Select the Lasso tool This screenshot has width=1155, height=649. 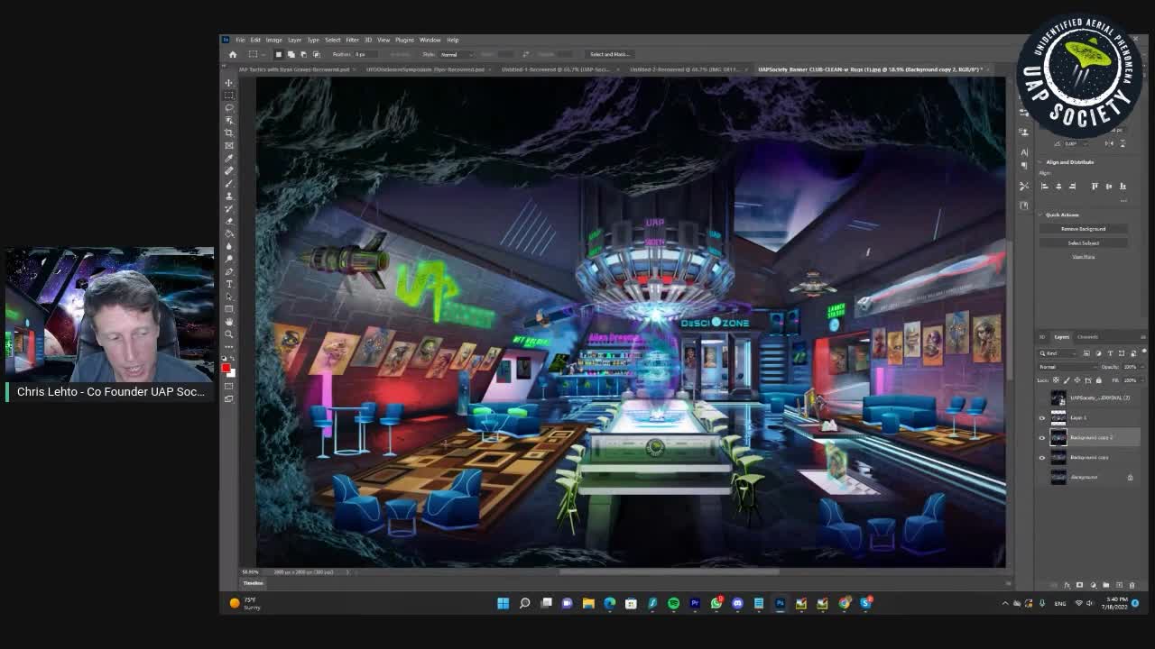click(x=228, y=107)
